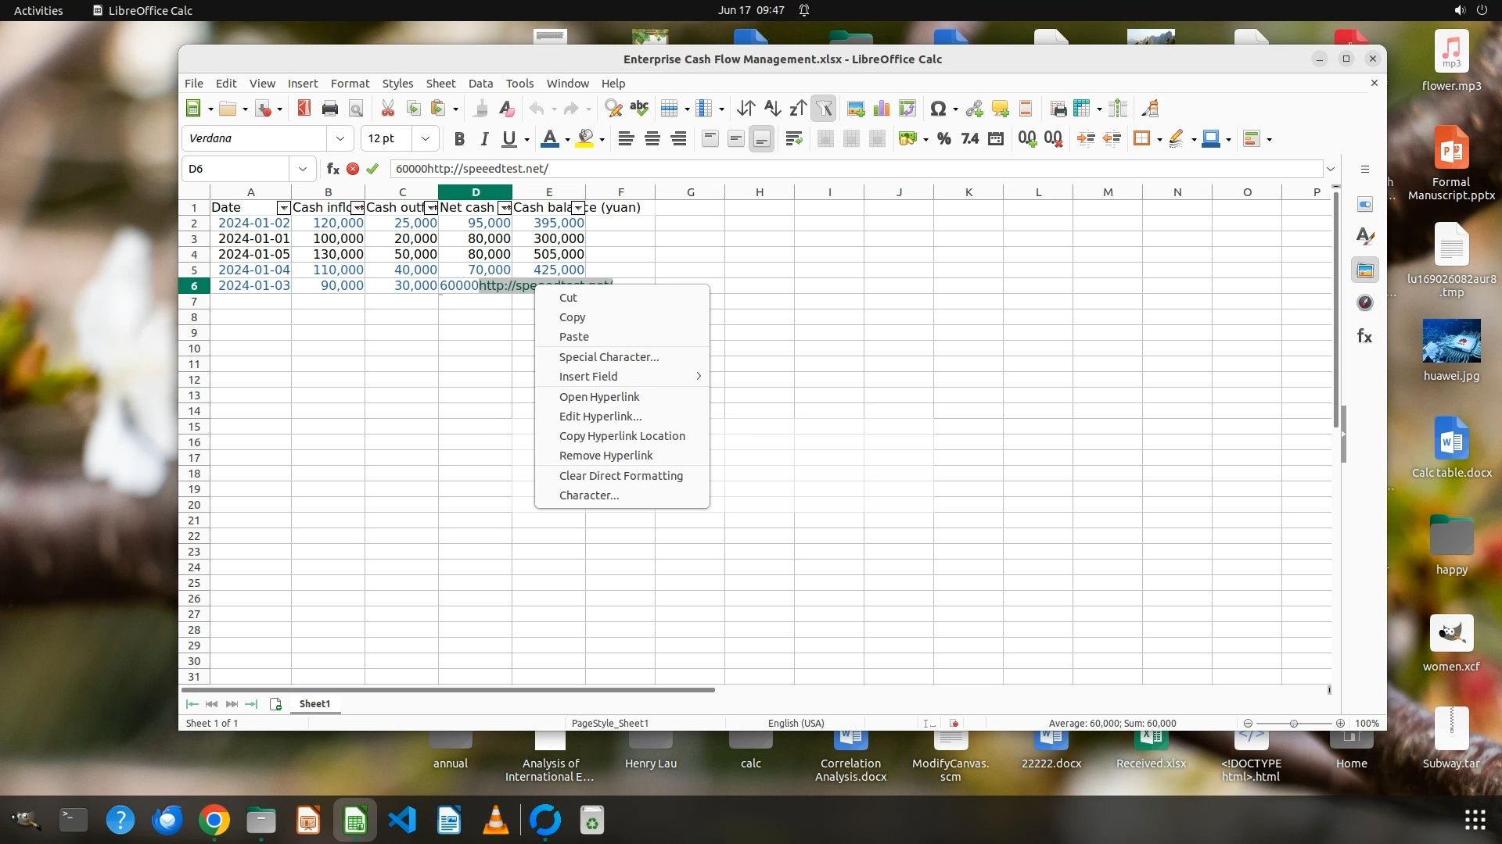Select the Sheet1 tab
Screen dimensions: 1502x844
[314, 704]
